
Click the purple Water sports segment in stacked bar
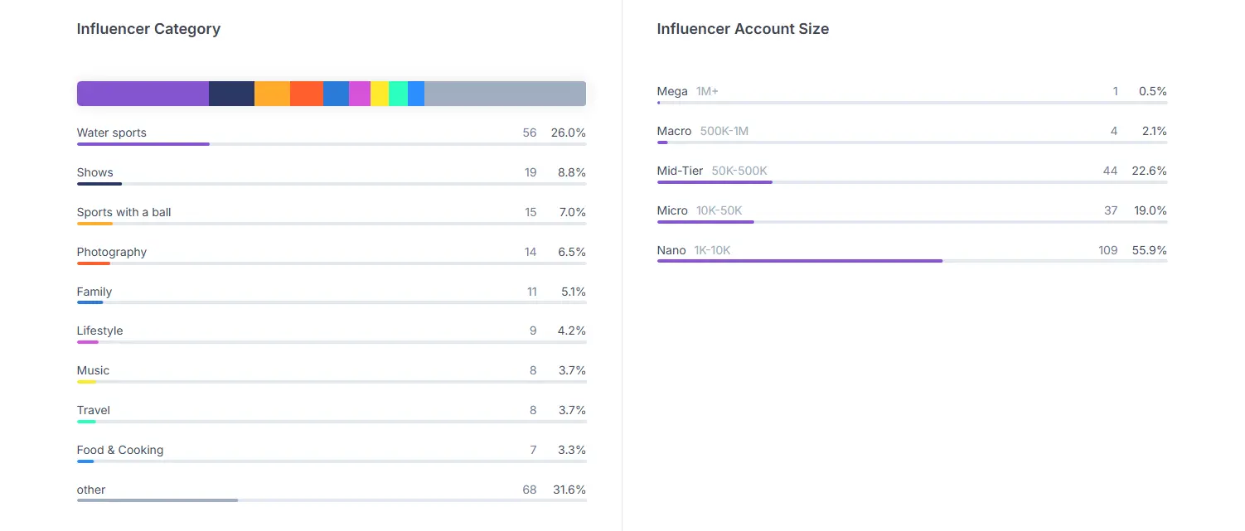coord(143,94)
